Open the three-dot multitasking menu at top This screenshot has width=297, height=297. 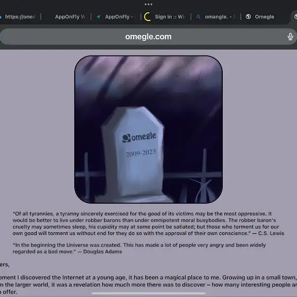click(148, 4)
